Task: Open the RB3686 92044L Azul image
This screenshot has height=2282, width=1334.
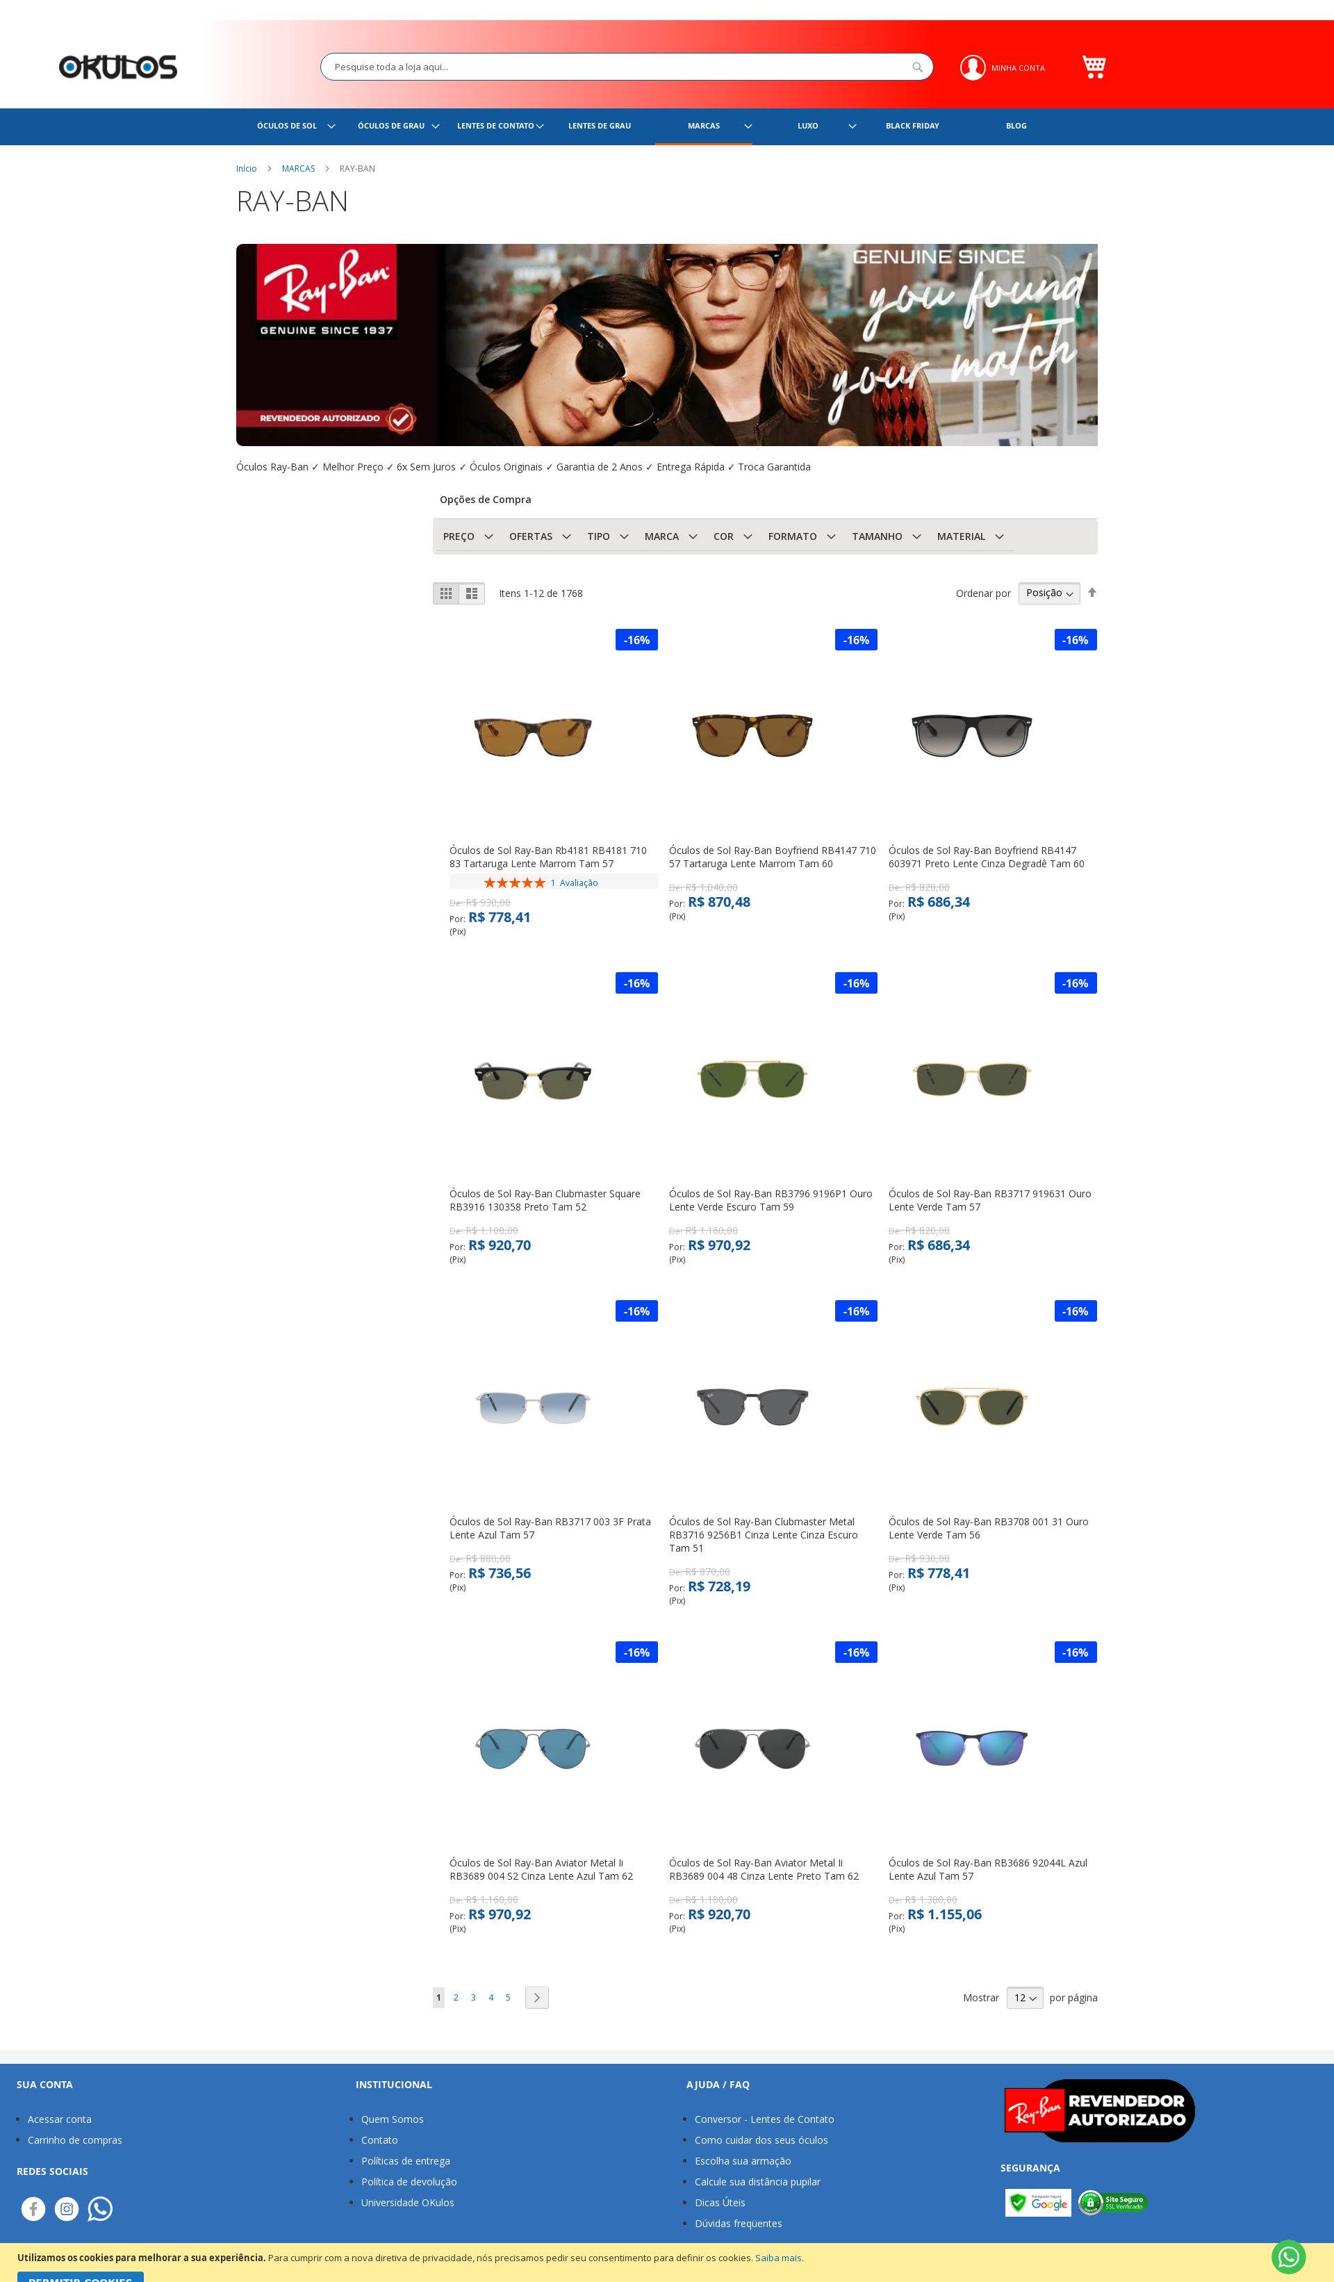Action: (x=971, y=1748)
